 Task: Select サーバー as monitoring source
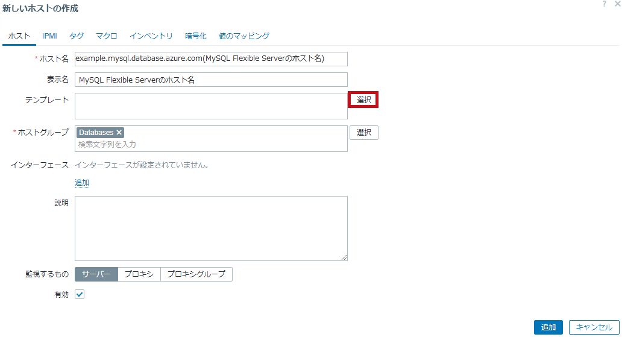pos(96,274)
